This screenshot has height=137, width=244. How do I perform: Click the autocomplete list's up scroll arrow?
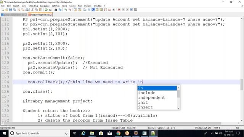pos(178,87)
